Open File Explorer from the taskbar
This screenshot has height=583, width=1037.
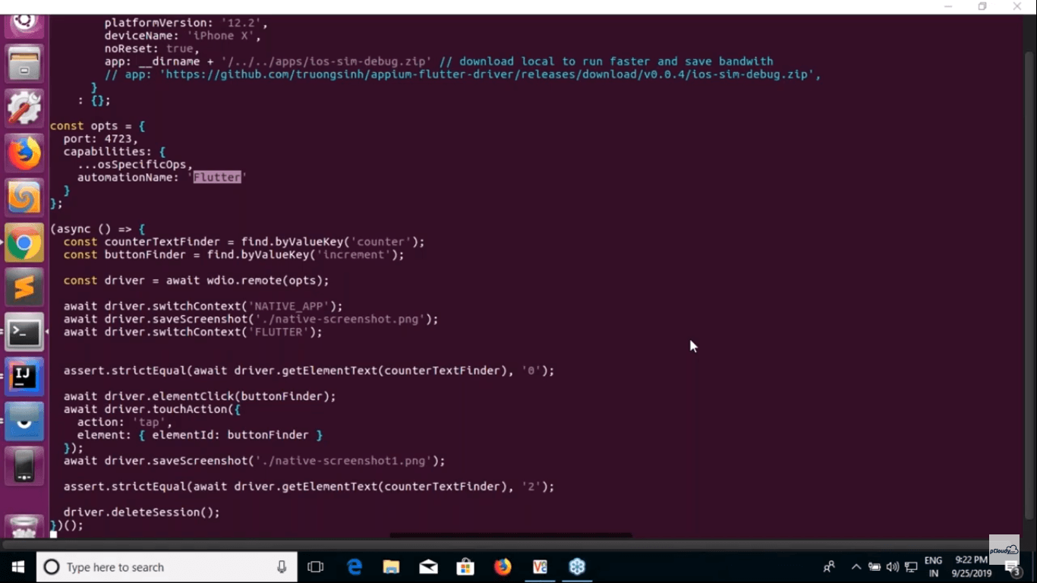click(391, 567)
